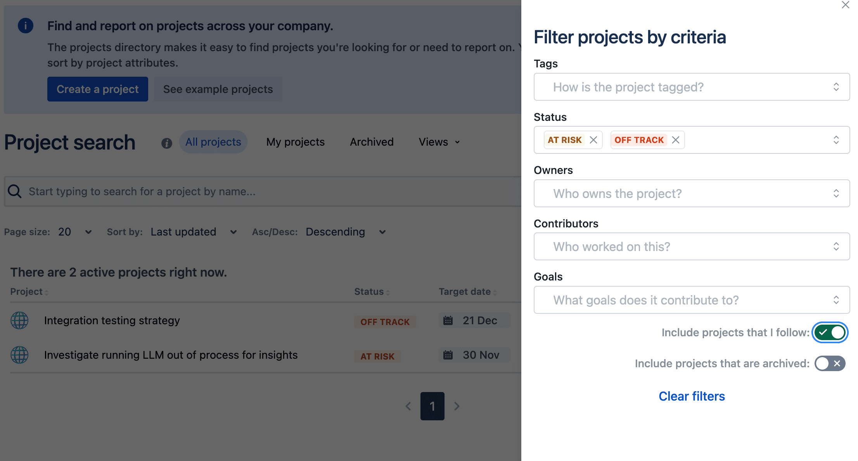
Task: Open the Tags filter dropdown
Action: [x=691, y=87]
